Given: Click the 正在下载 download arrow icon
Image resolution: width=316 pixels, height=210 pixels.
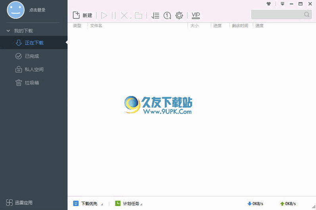Looking at the screenshot, I should (x=19, y=43).
